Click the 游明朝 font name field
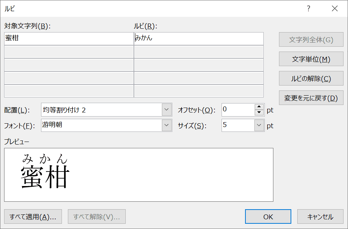 click(102, 125)
